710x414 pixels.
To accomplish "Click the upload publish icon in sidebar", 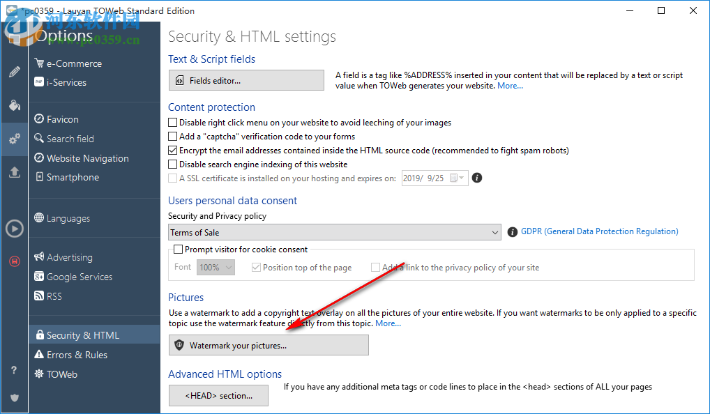I will click(x=14, y=172).
